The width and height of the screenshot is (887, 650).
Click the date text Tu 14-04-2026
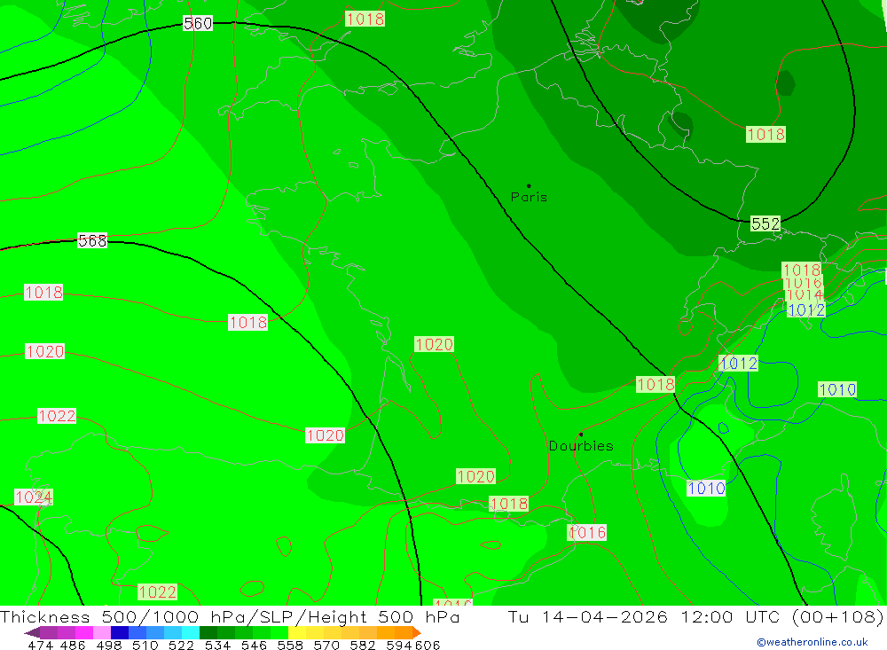tap(588, 616)
